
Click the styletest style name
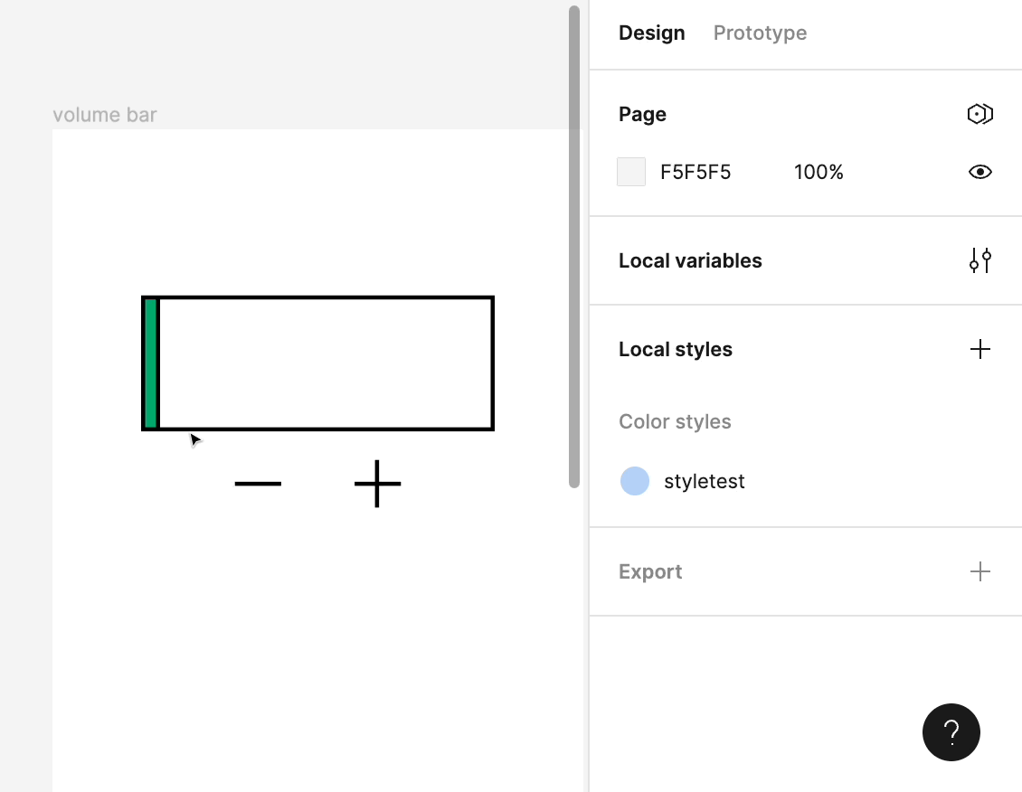(704, 481)
